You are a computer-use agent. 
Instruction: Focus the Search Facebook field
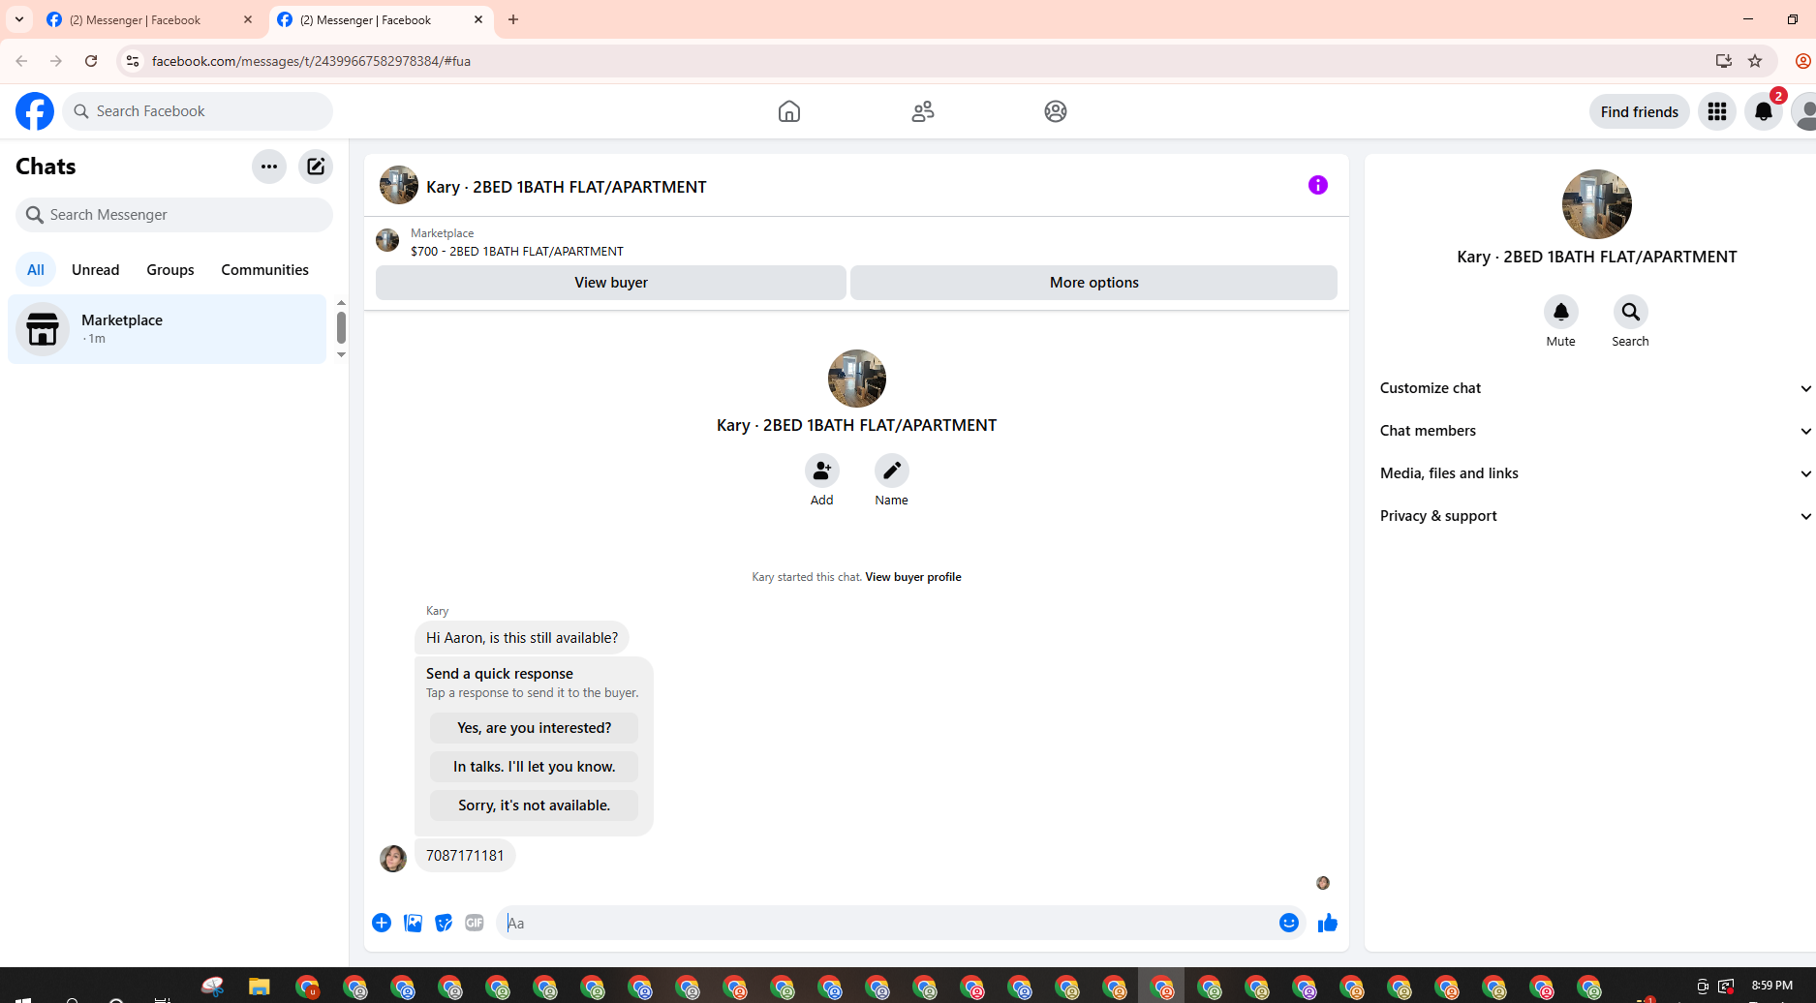(x=199, y=111)
